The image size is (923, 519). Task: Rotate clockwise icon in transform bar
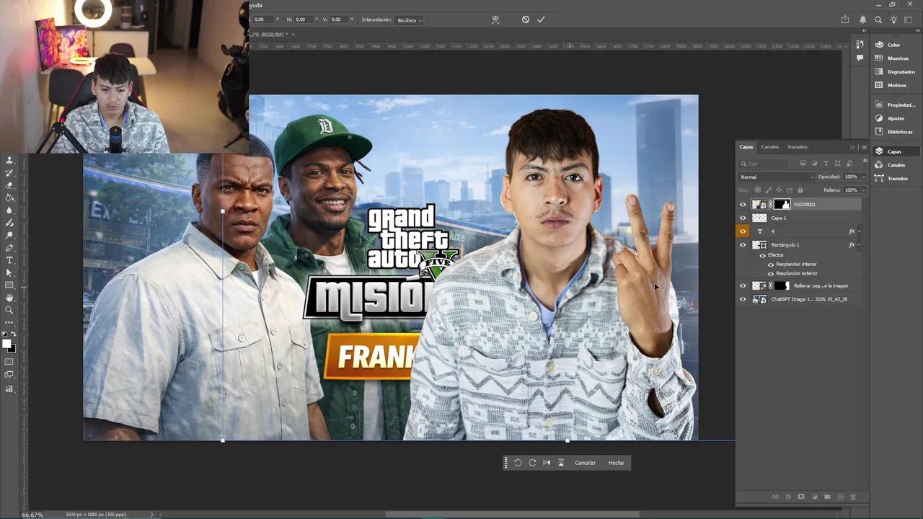(x=532, y=463)
